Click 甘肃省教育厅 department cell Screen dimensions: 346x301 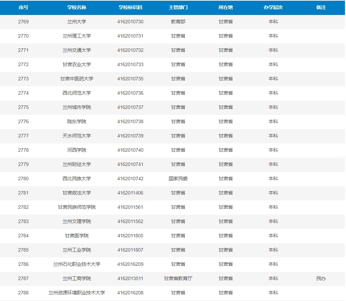178,278
